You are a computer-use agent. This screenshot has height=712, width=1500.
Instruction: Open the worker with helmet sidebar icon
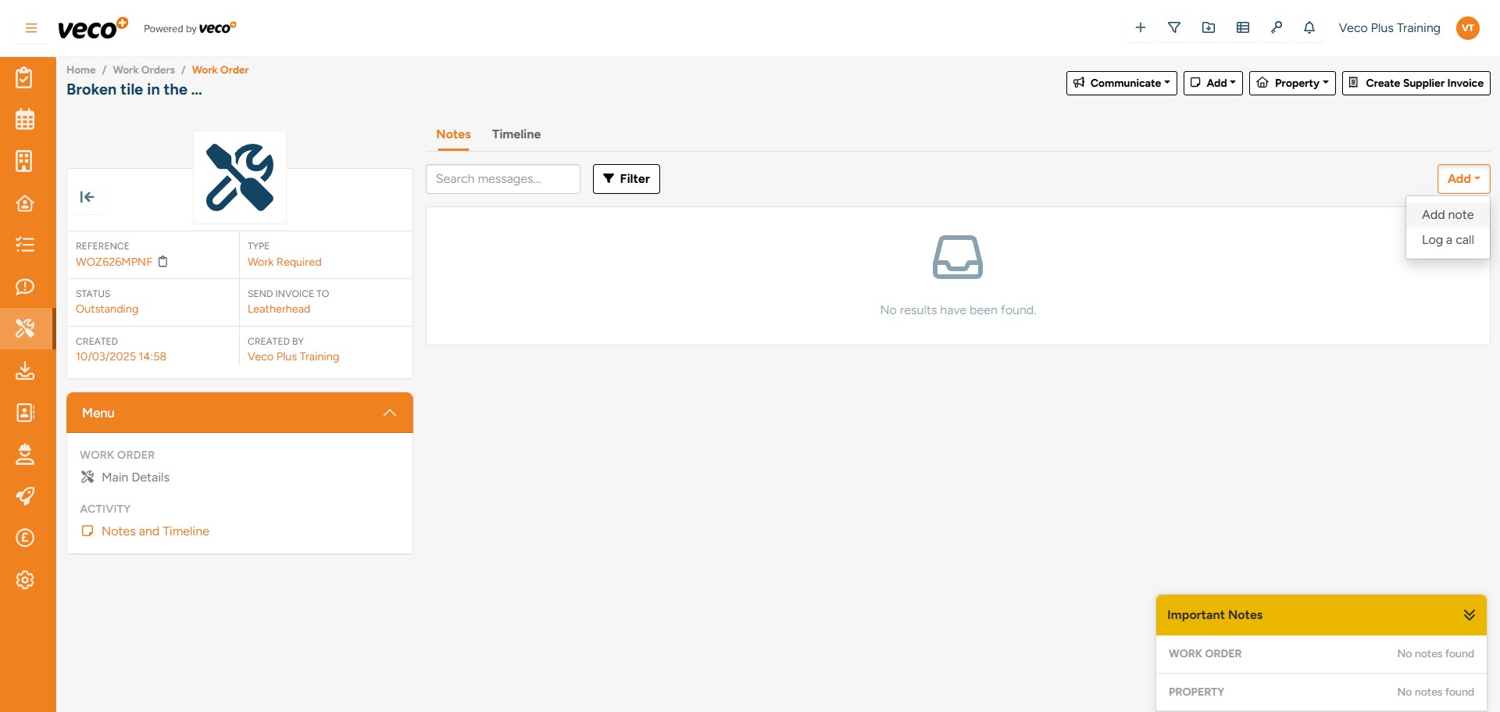(x=25, y=454)
